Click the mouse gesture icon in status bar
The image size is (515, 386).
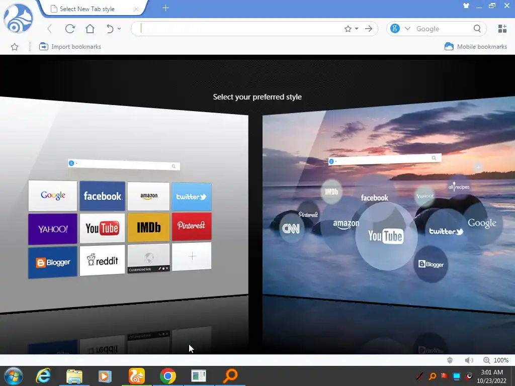tap(450, 360)
